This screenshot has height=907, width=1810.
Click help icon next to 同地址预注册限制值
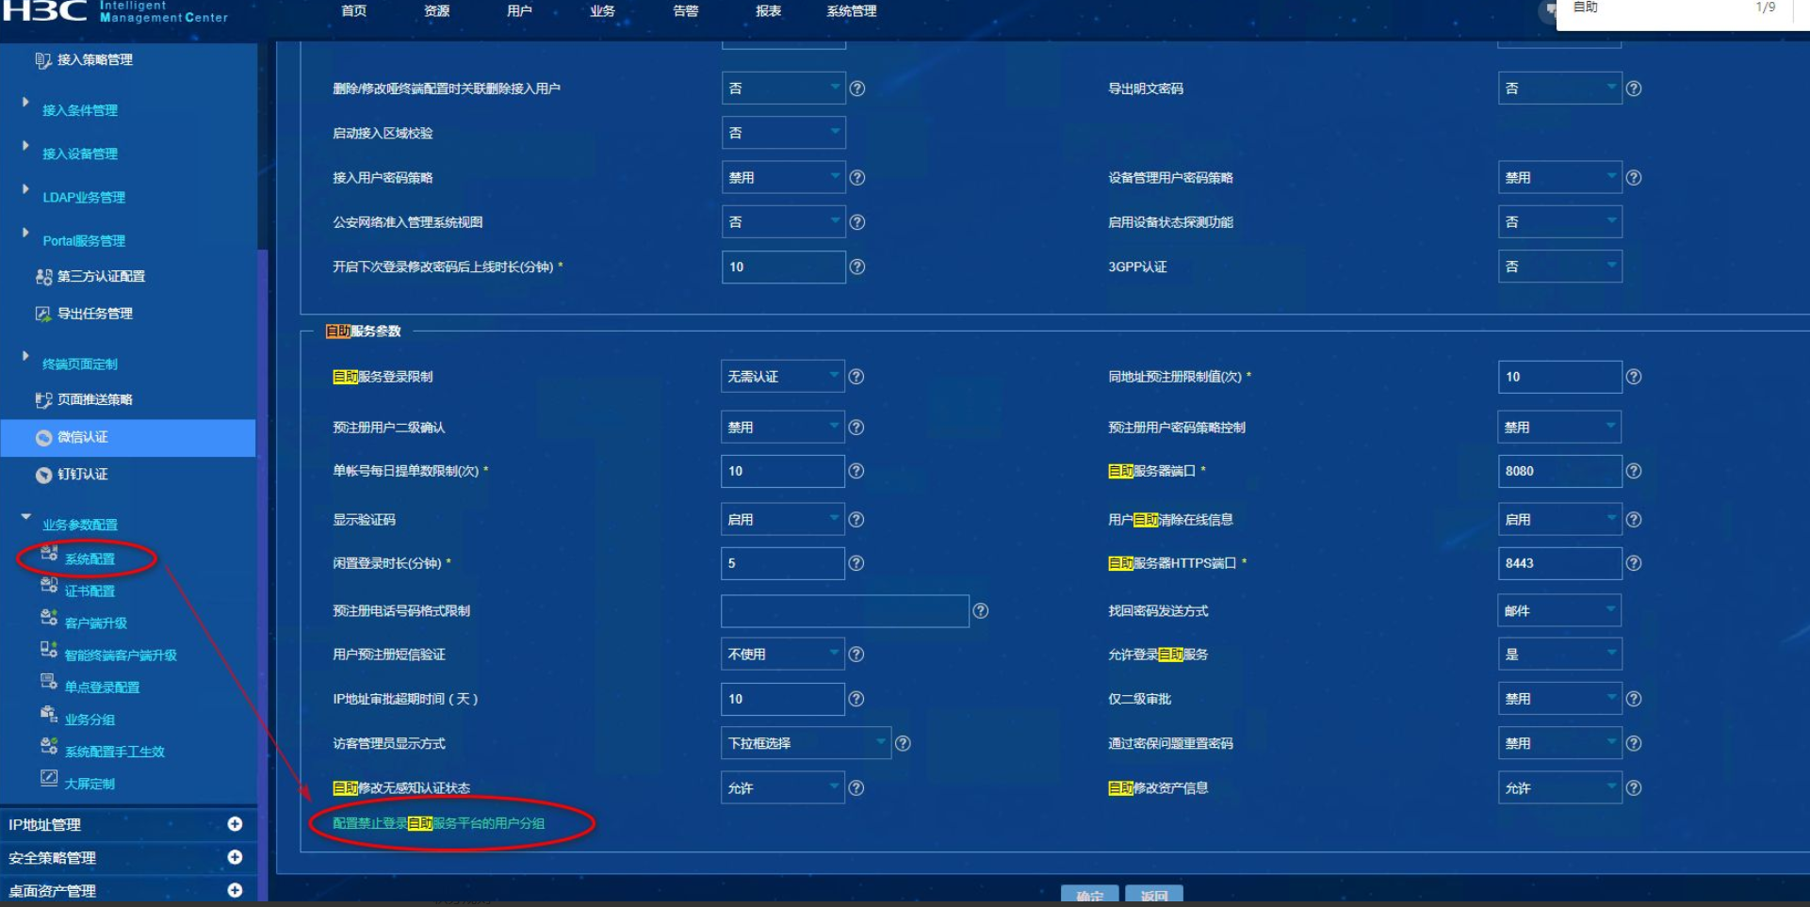click(x=1634, y=377)
